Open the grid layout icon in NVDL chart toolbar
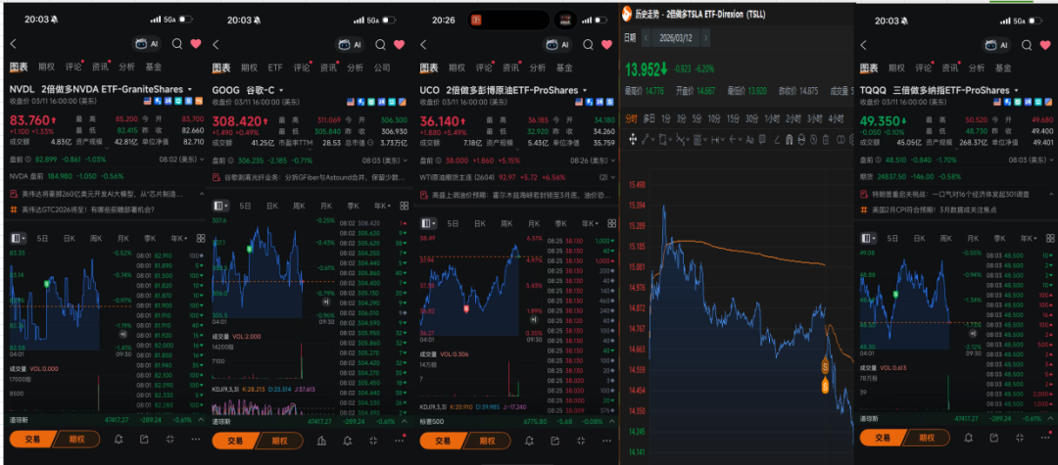Viewport: 1058px width, 465px height. (201, 239)
